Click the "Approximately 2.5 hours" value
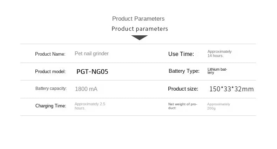 pyautogui.click(x=90, y=106)
